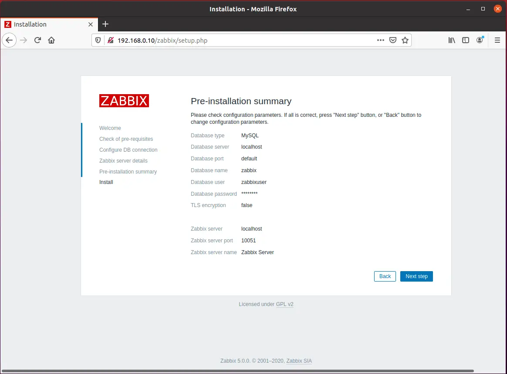Click the insecure connection lock icon
This screenshot has height=374, width=507.
pos(111,41)
